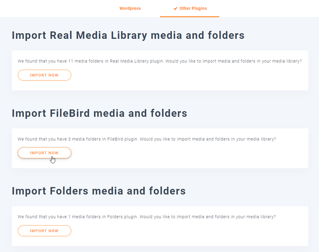Click the question ending the Folders prompt
The image size is (319, 252).
tap(207, 217)
